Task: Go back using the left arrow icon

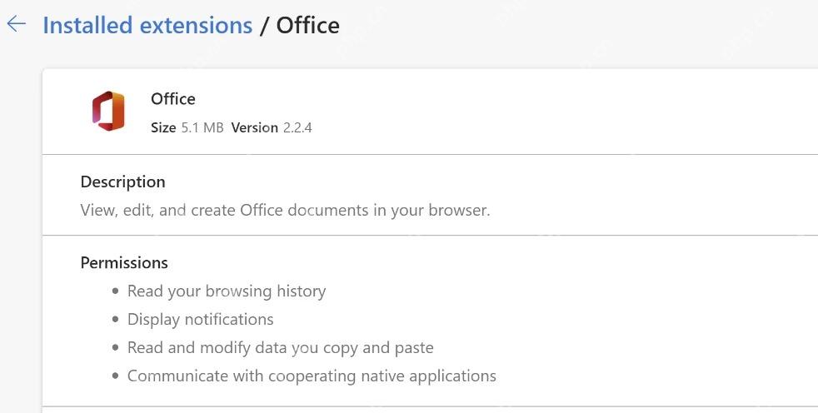Action: [x=16, y=24]
